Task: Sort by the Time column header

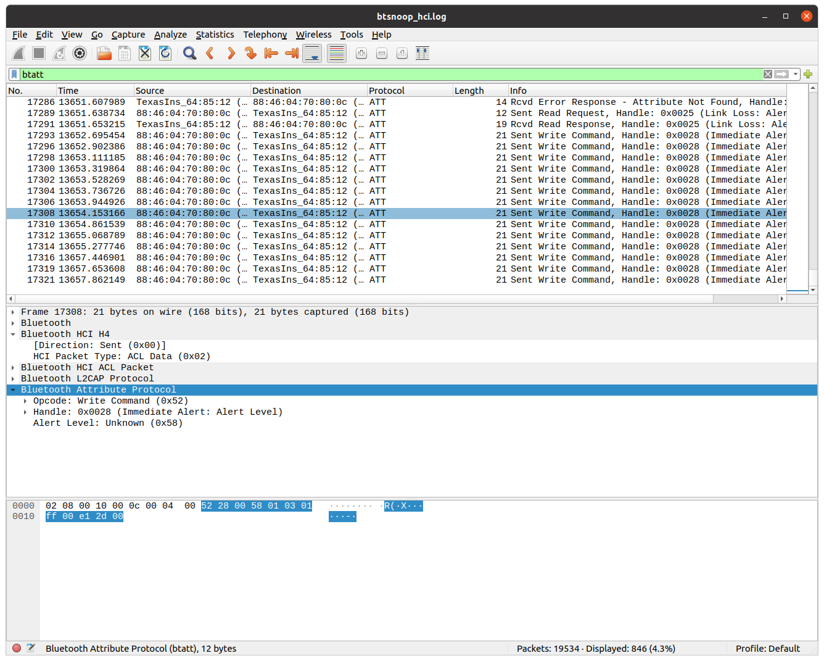Action: point(95,91)
